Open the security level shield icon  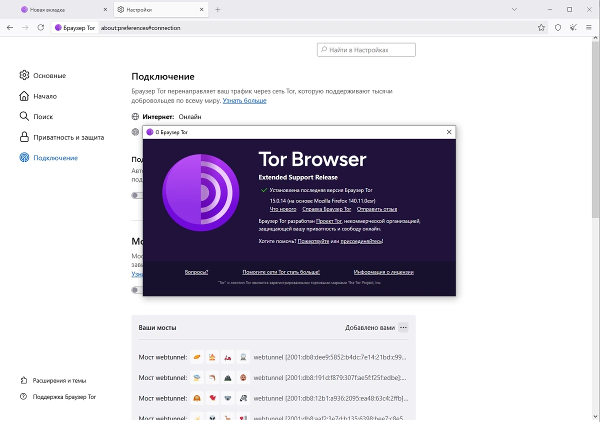558,28
